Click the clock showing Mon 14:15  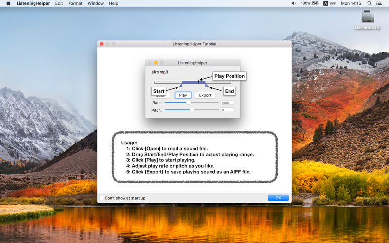coord(351,3)
